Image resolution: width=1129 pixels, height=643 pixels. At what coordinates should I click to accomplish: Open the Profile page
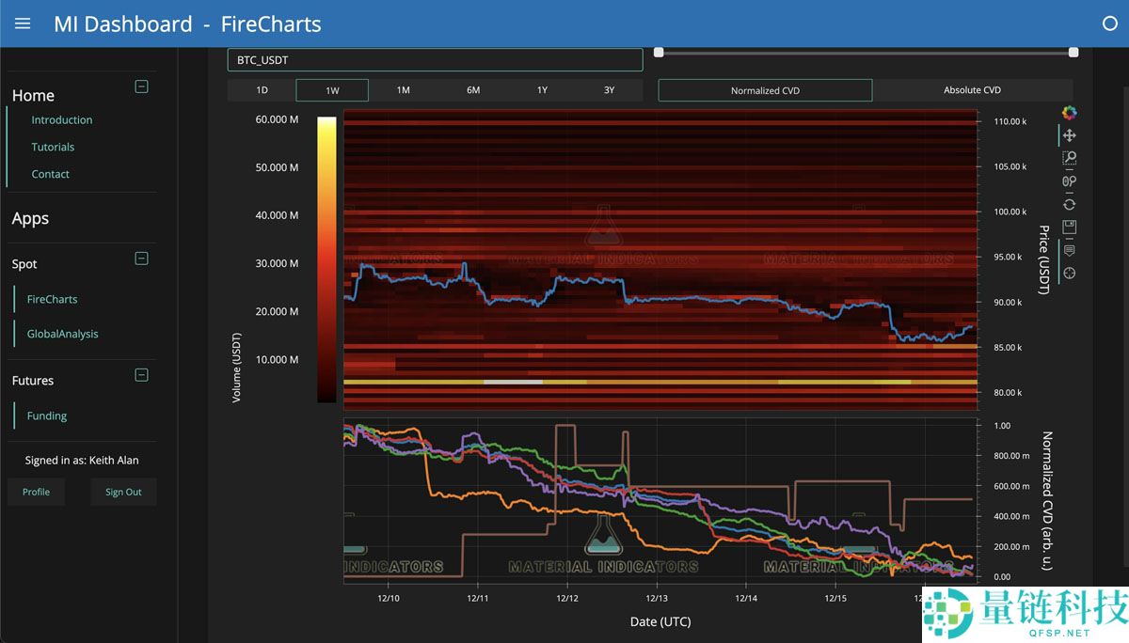[x=36, y=491]
